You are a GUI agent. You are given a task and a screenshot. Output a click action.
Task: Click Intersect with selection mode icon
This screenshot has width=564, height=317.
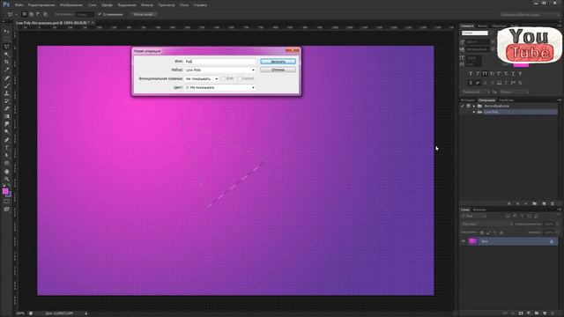(x=45, y=14)
